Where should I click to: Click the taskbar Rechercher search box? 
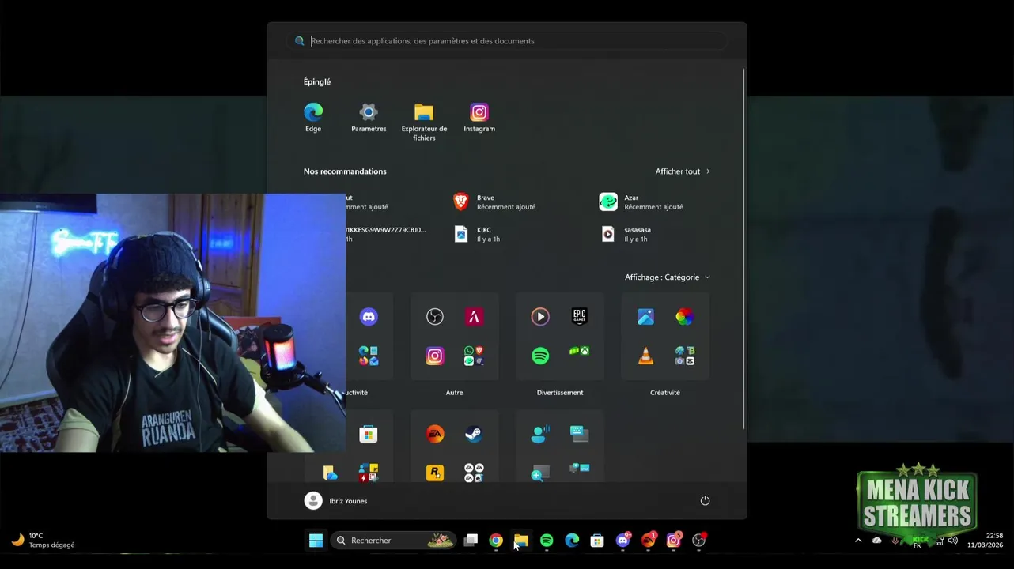(393, 541)
